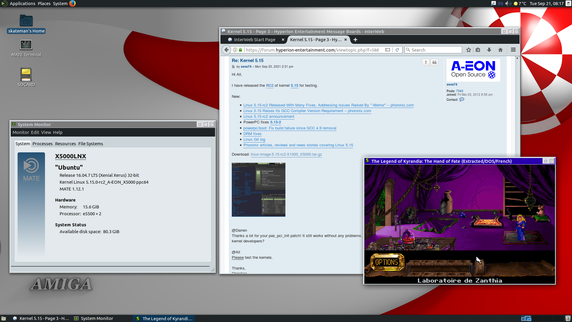Open trash icon in bottom panel
Screen dimensions: 572x322
pyautogui.click(x=568, y=318)
